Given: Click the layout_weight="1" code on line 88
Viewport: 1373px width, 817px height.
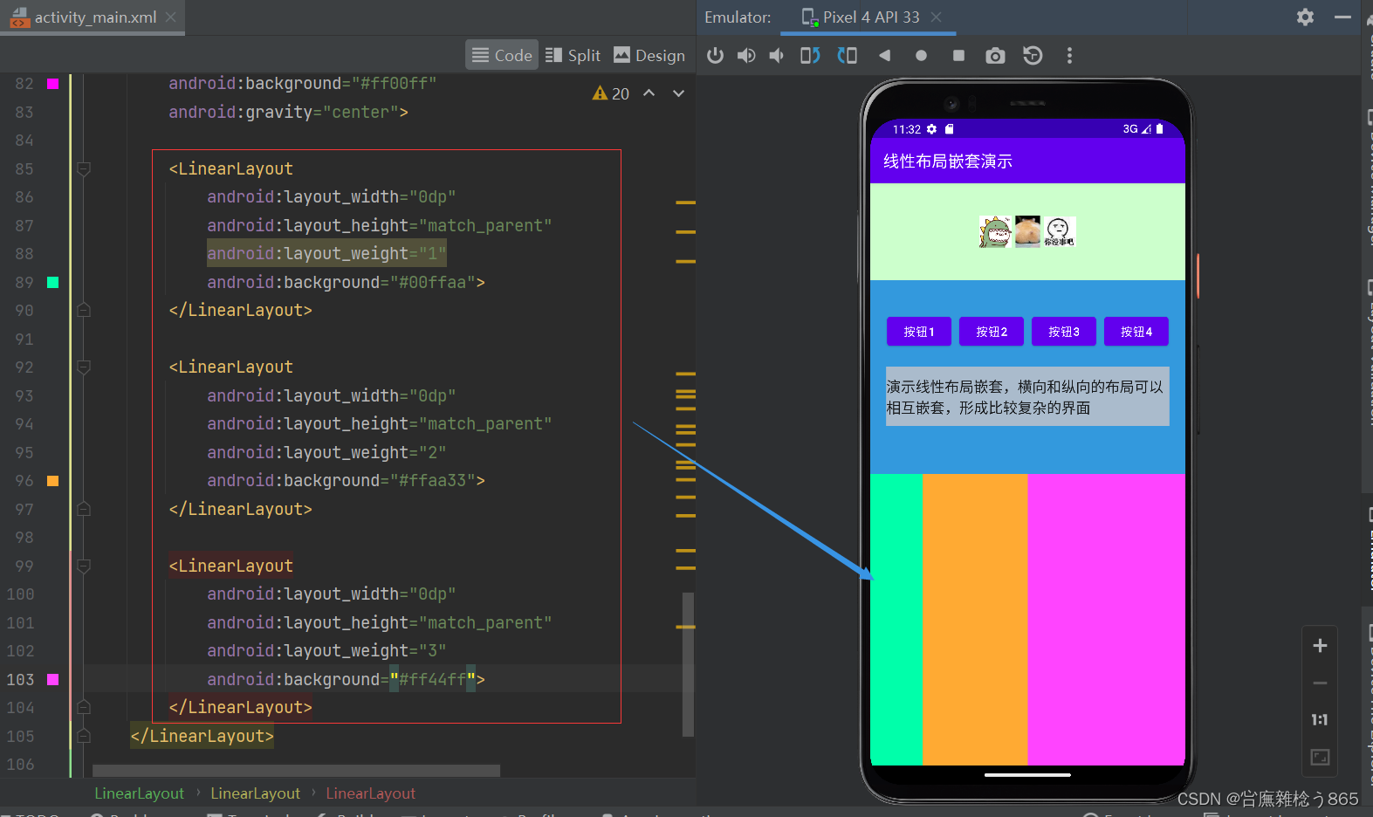Looking at the screenshot, I should 326,254.
